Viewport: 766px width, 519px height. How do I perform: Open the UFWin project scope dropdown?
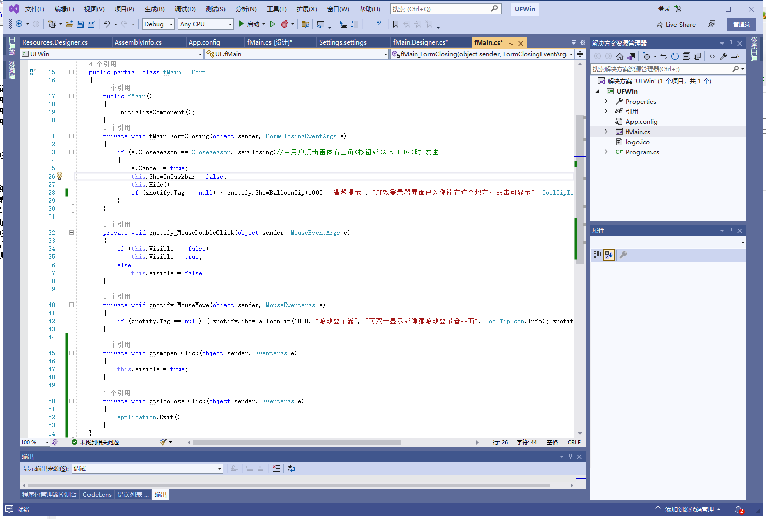pyautogui.click(x=111, y=54)
